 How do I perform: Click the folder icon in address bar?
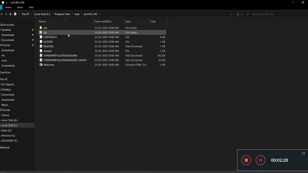point(15,14)
